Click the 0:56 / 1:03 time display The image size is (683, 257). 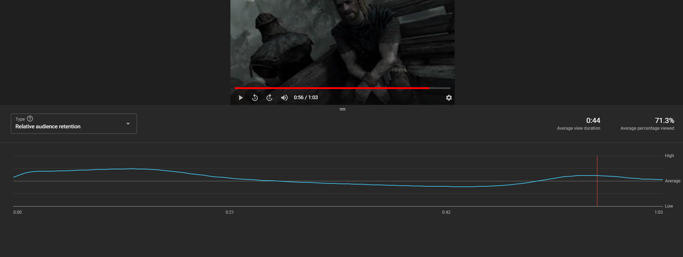tap(306, 97)
